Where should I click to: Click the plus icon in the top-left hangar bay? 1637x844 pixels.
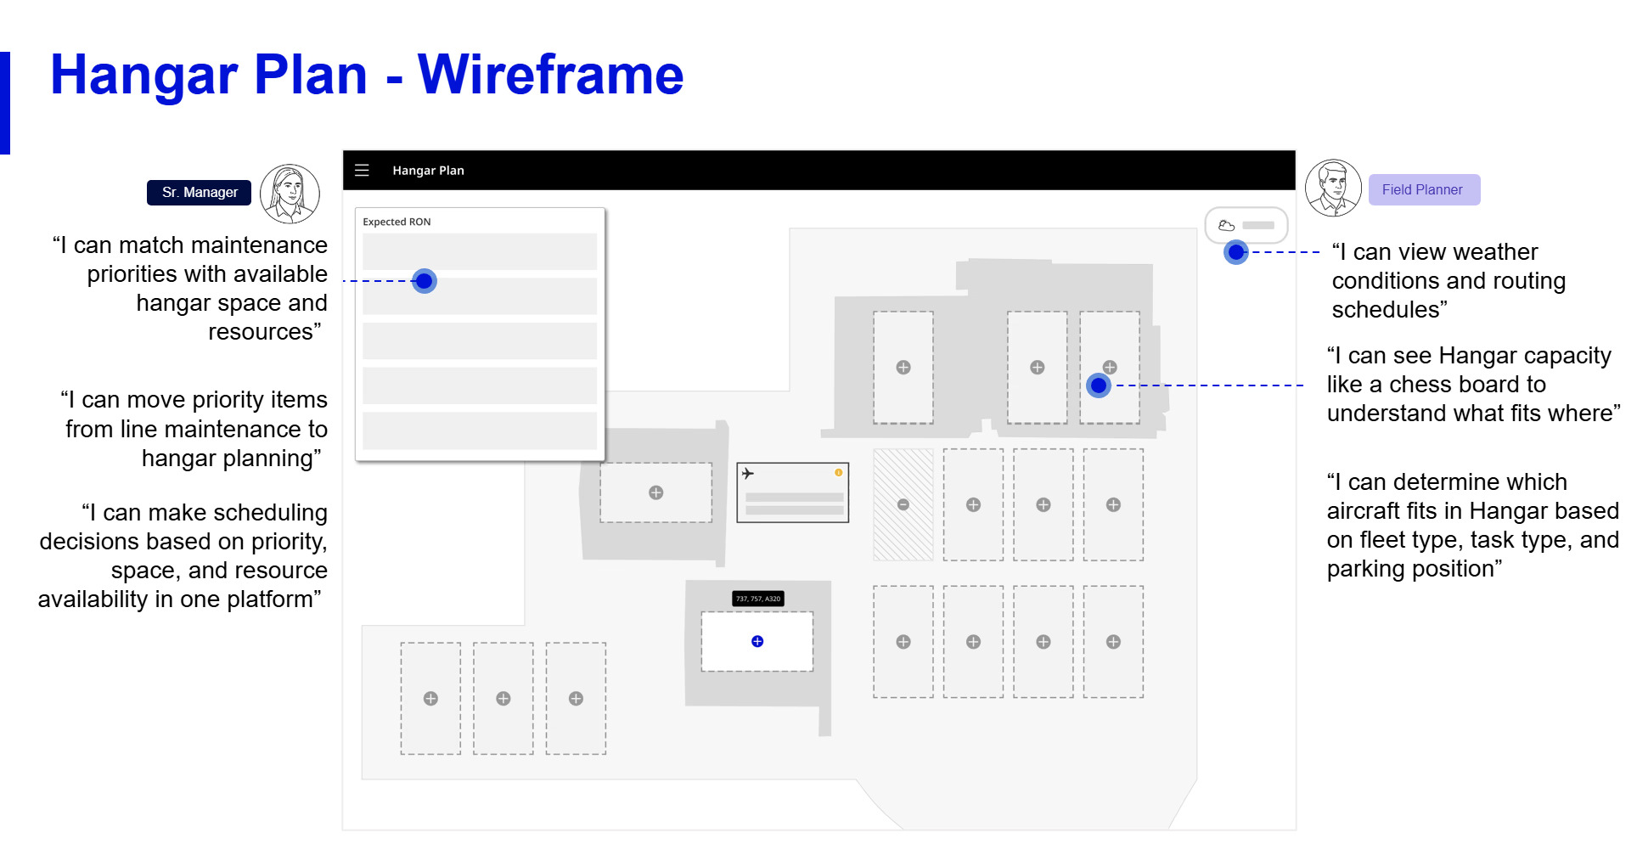[903, 368]
